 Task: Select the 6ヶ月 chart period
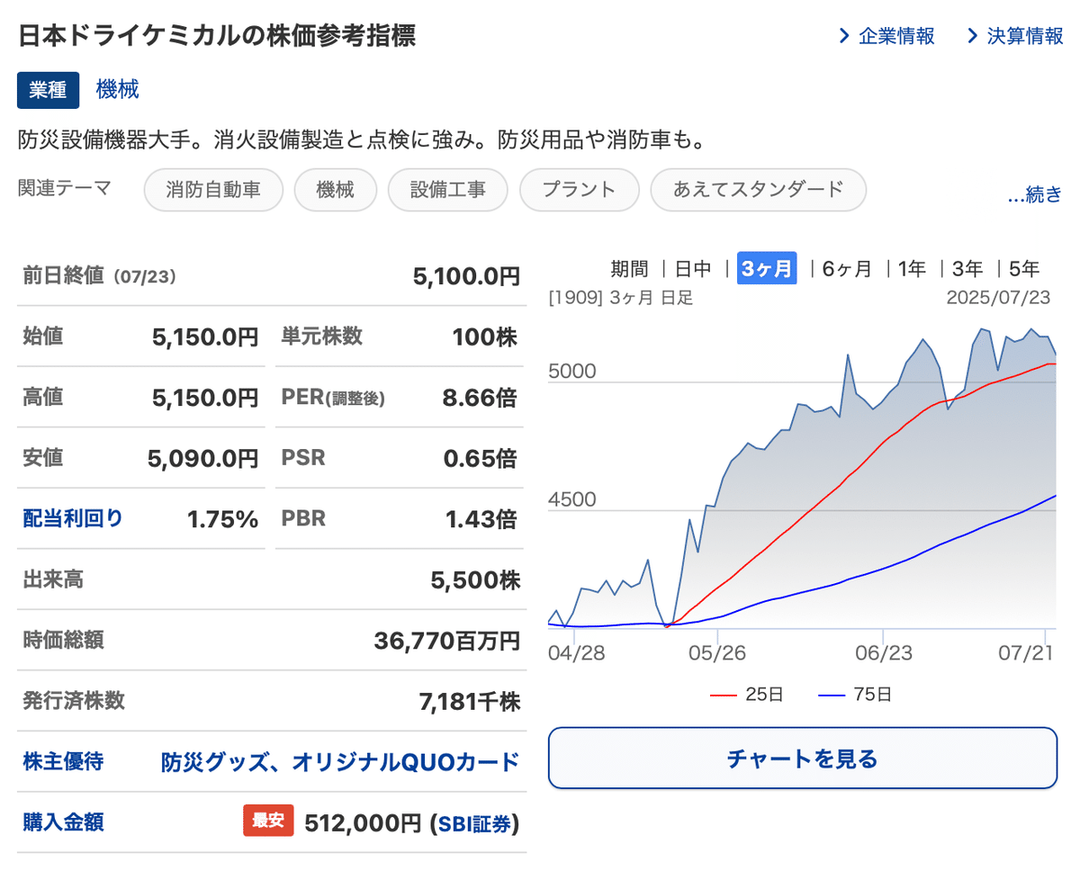click(847, 268)
